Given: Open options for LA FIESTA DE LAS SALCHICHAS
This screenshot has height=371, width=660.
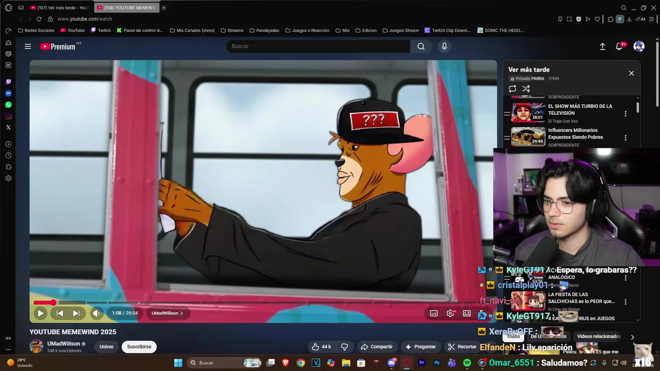Looking at the screenshot, I should pyautogui.click(x=625, y=302).
